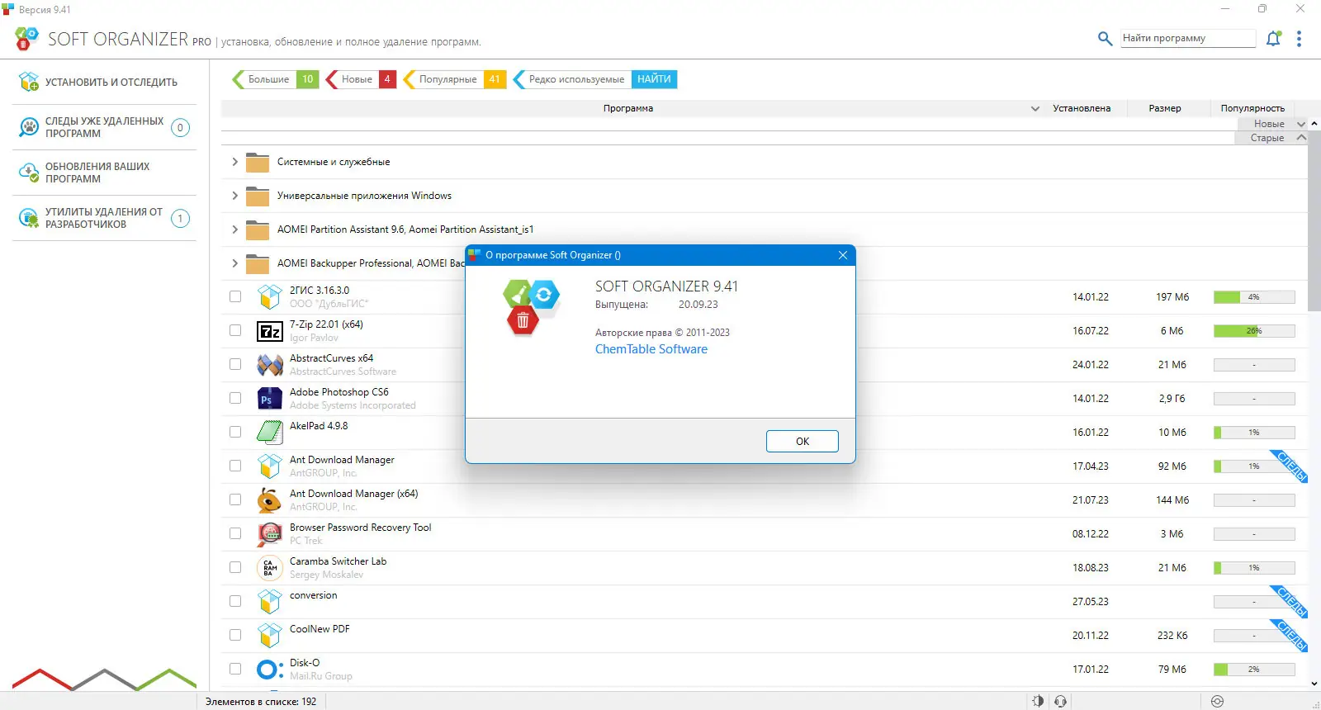This screenshot has height=710, width=1321.
Task: Check the box for Browser Password Recovery Tool
Action: (x=235, y=533)
